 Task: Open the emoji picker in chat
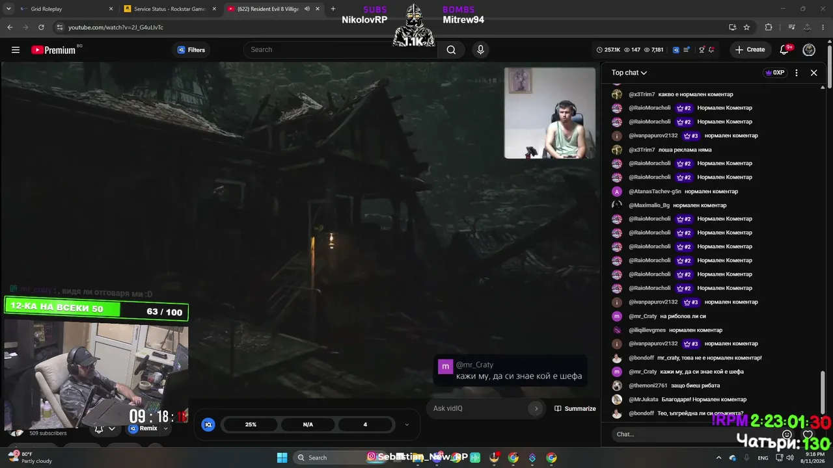(787, 434)
